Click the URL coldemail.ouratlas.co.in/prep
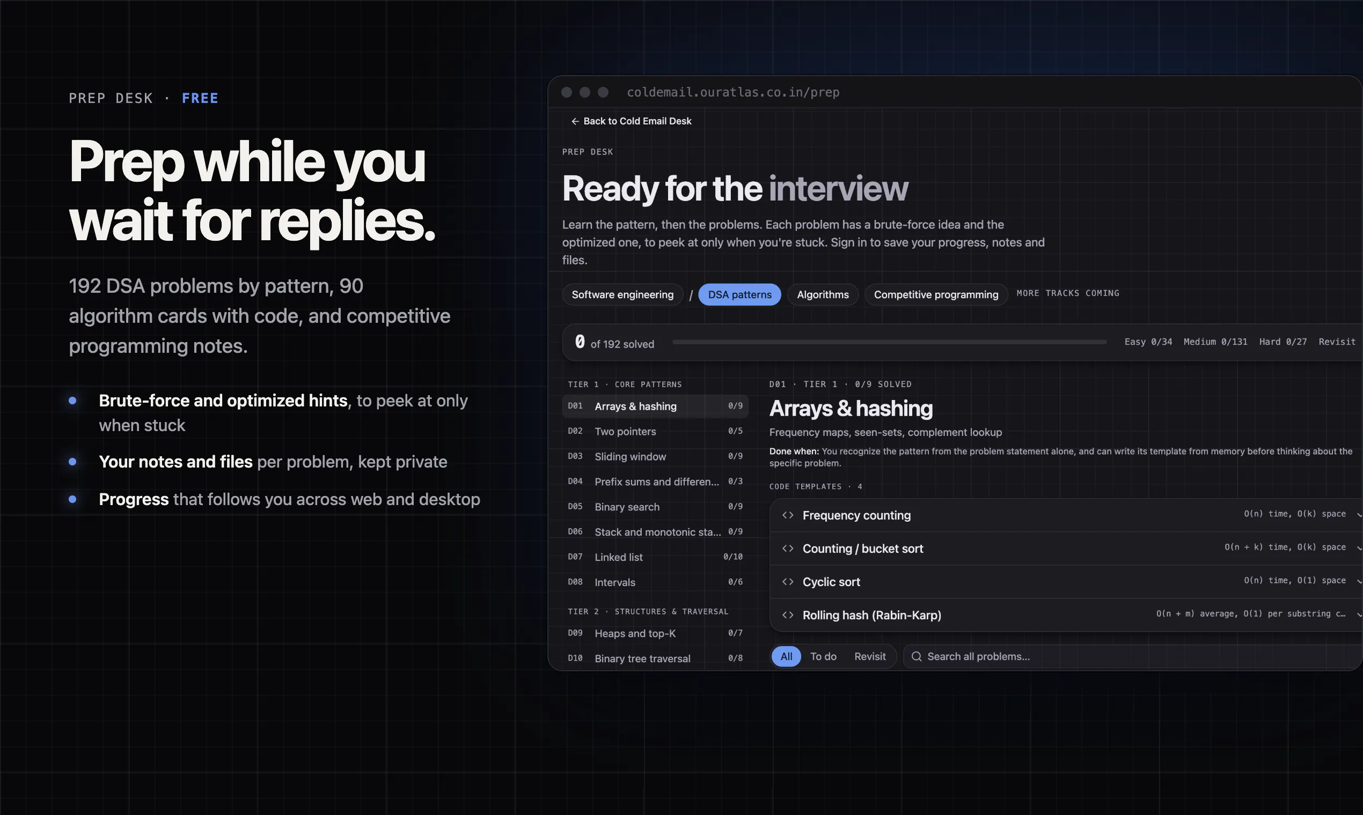1363x815 pixels. pos(733,92)
